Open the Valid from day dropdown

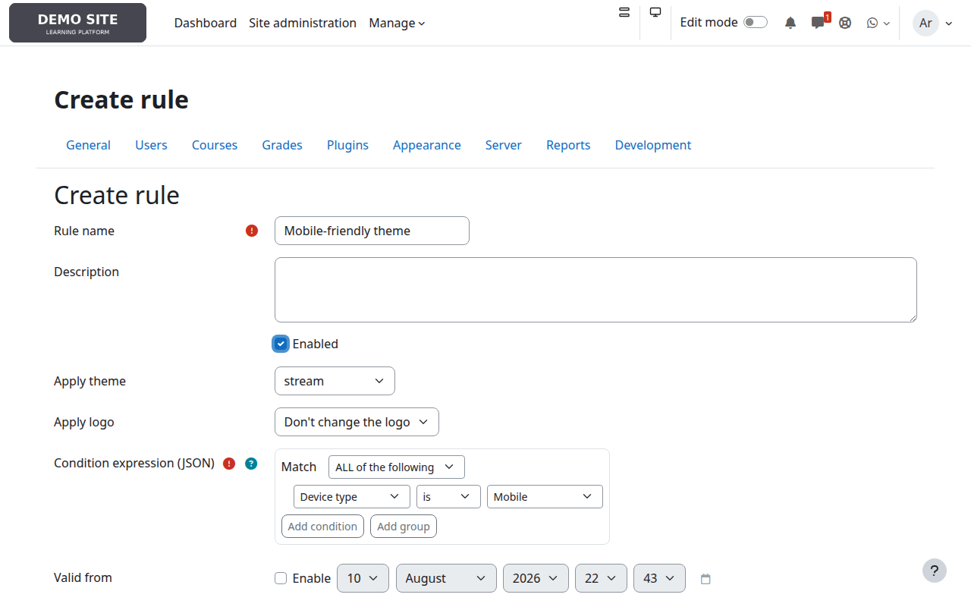[x=363, y=578]
